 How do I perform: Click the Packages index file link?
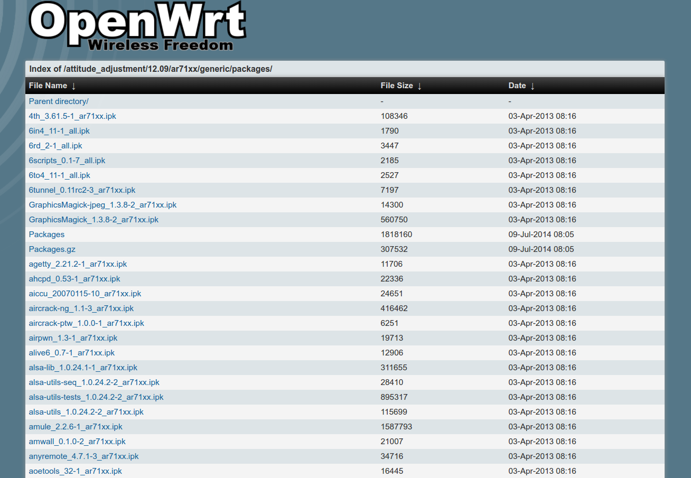(x=46, y=235)
